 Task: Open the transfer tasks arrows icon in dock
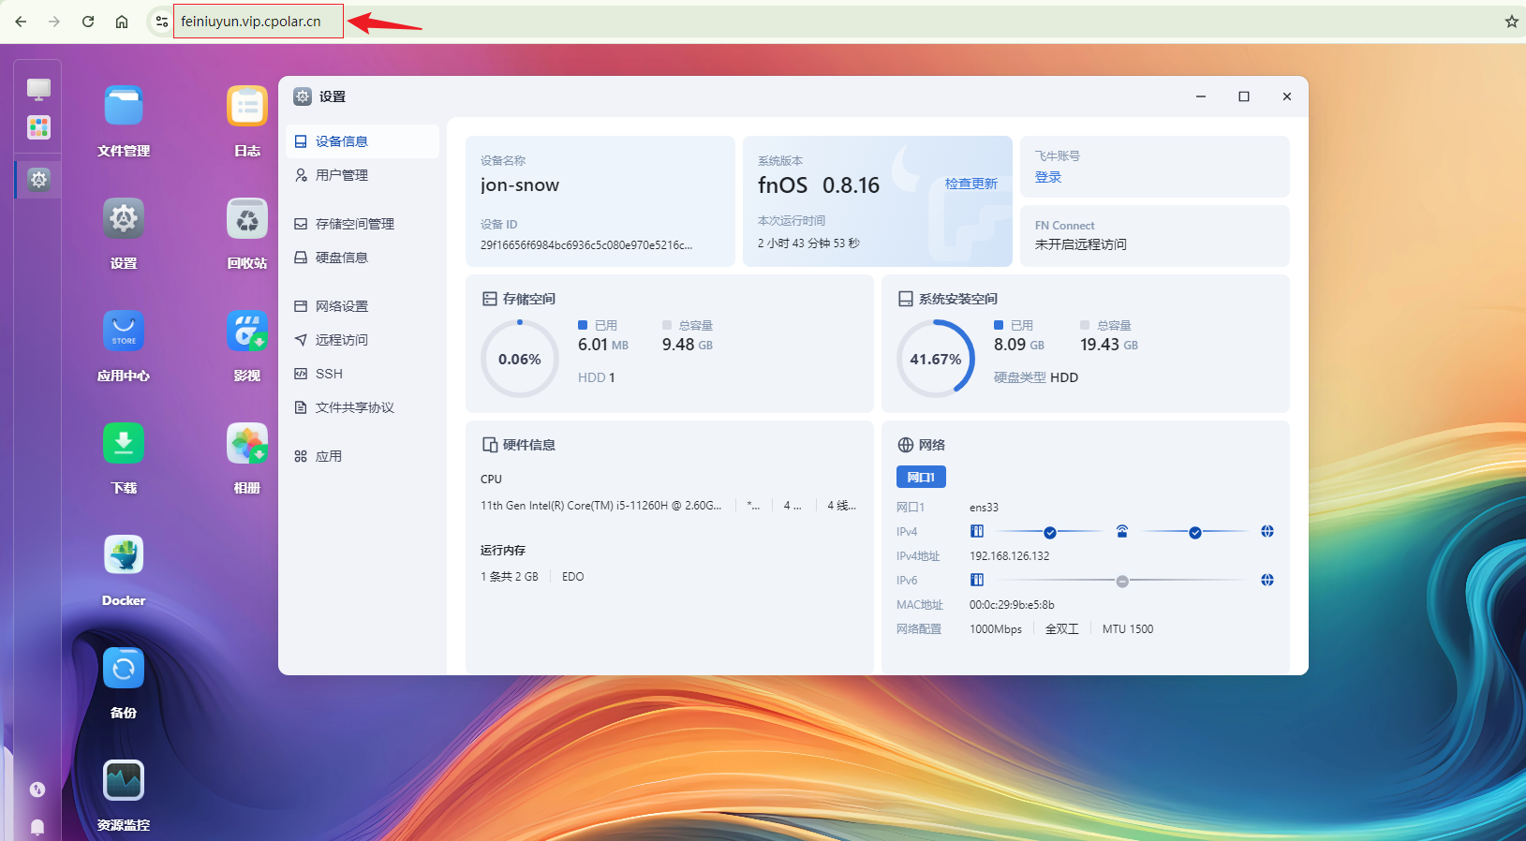tap(37, 789)
